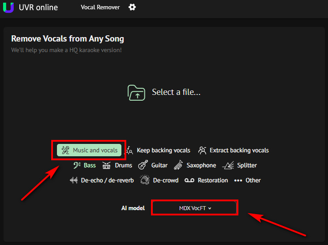Open settings via the gear icon
This screenshot has height=245, width=328.
coord(132,8)
